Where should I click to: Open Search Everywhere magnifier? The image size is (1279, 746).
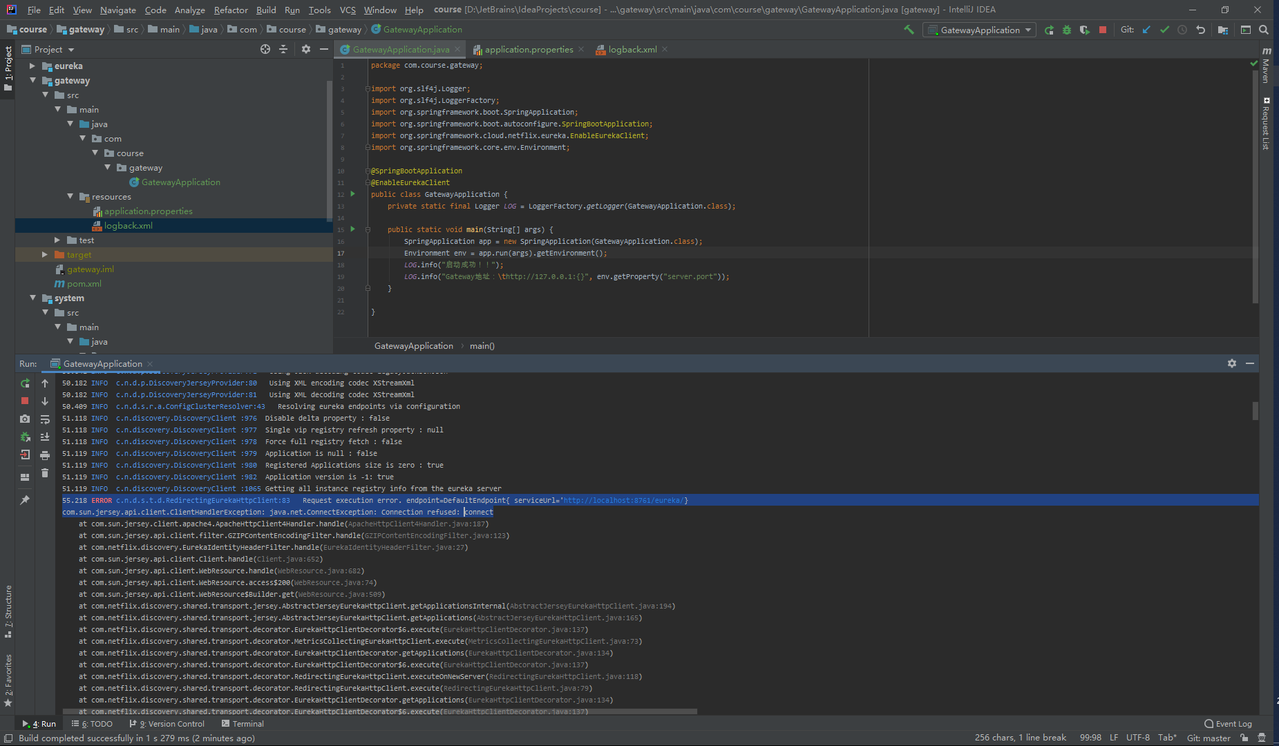pyautogui.click(x=1264, y=30)
